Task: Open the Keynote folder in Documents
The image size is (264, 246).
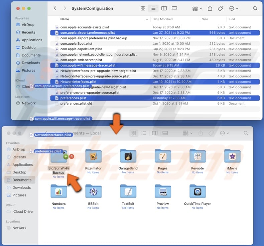Action: [197, 156]
